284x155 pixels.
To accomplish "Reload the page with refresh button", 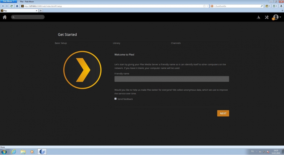I will (x=12, y=6).
